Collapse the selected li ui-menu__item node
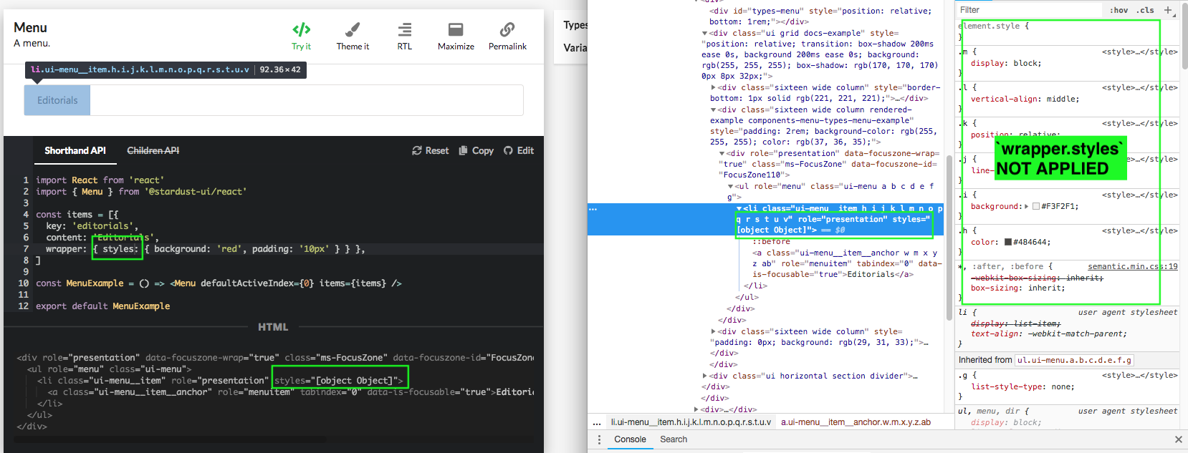The height and width of the screenshot is (453, 1188). point(739,209)
